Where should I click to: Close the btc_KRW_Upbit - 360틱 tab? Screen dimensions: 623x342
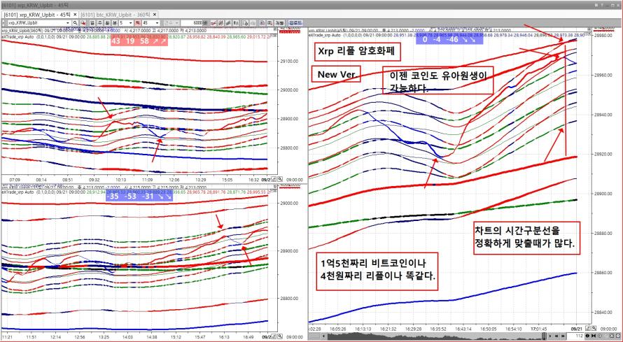click(155, 14)
